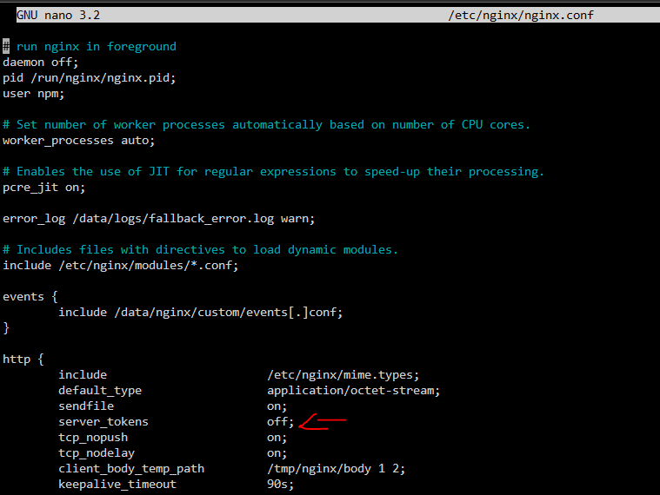Click the 'pcre_jit on;' directive

pos(43,188)
